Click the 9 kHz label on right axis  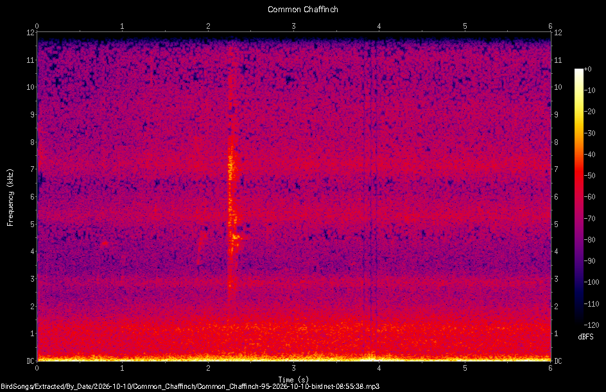(556, 115)
